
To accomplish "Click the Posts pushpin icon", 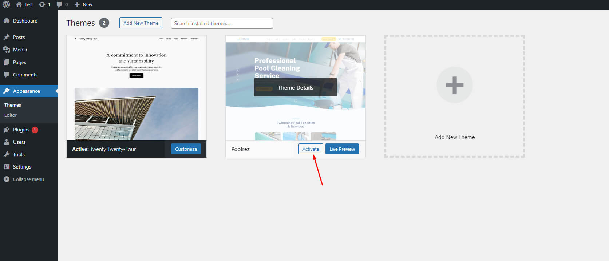I will (x=7, y=37).
